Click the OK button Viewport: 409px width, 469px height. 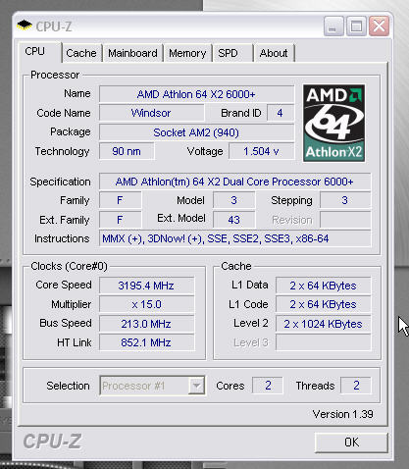click(x=351, y=443)
